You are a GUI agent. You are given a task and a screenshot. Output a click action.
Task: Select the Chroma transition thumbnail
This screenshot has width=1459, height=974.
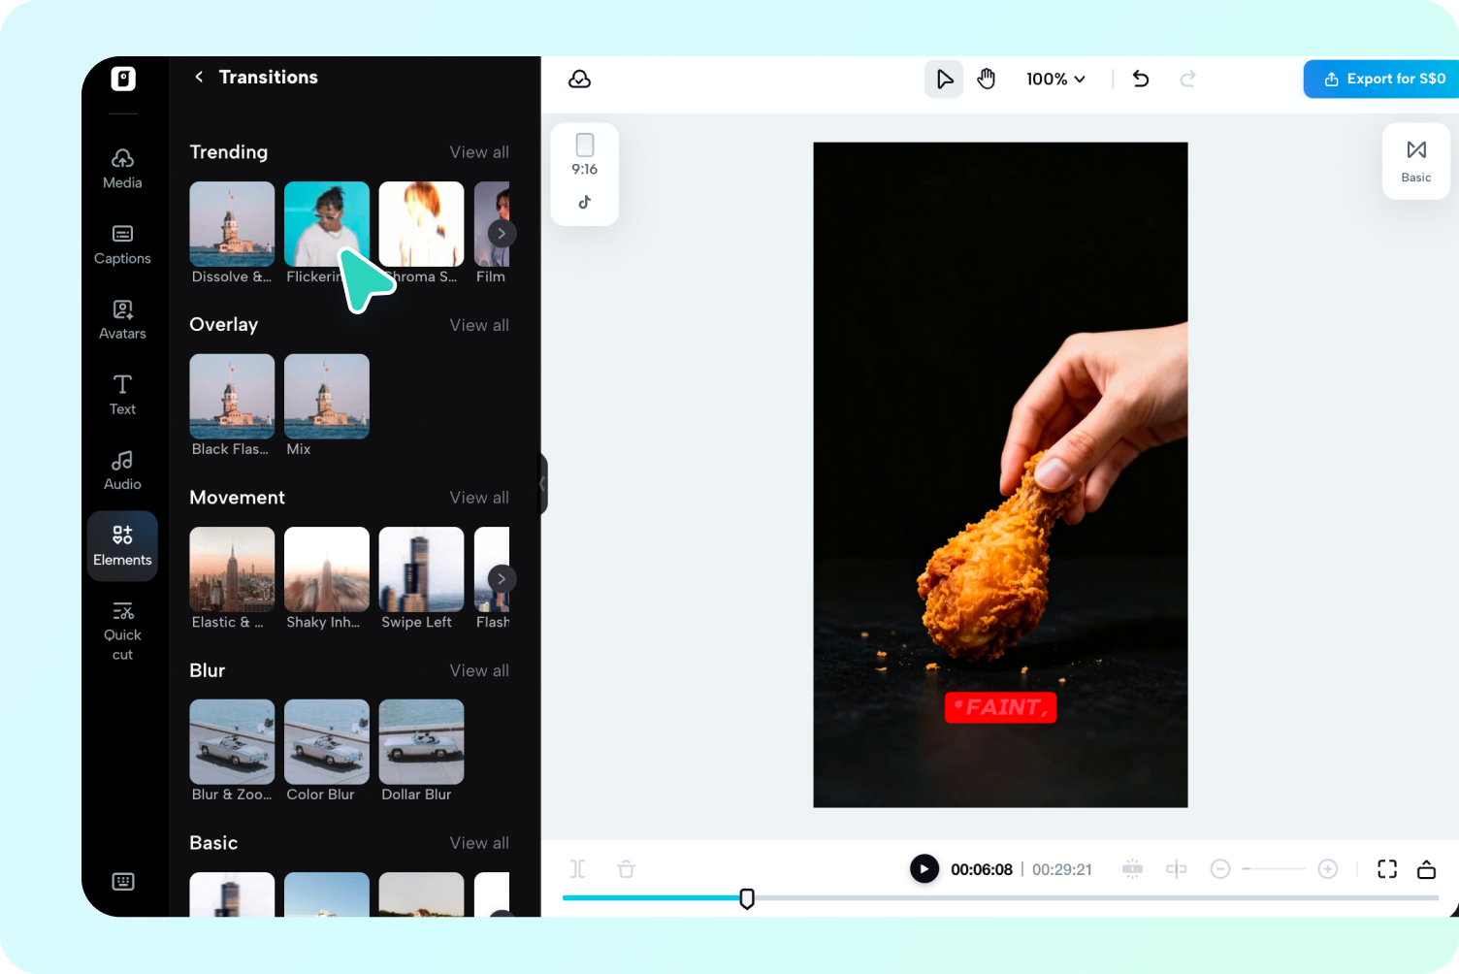tap(421, 224)
